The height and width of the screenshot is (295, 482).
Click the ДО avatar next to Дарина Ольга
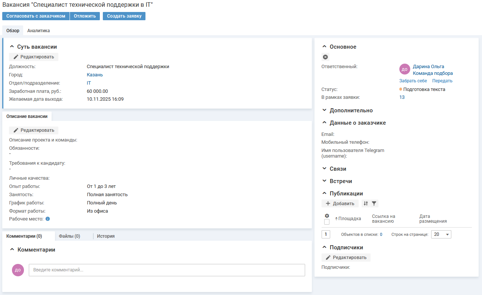[405, 69]
